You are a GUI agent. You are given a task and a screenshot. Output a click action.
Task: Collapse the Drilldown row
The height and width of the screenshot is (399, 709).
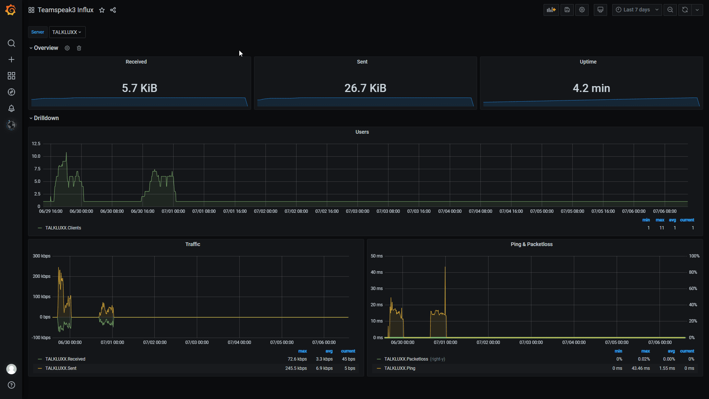tap(44, 118)
